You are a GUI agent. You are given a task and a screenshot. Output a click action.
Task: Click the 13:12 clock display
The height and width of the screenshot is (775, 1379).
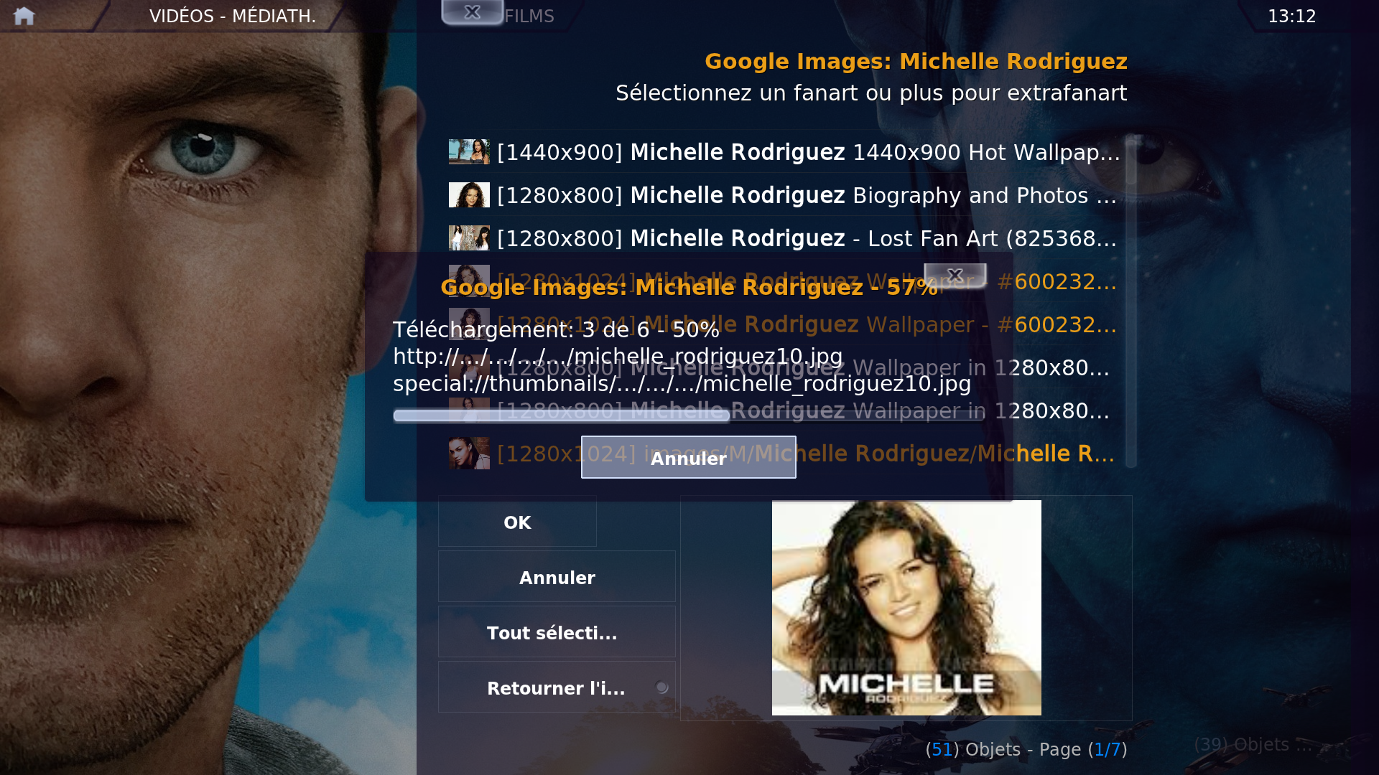pos(1291,16)
